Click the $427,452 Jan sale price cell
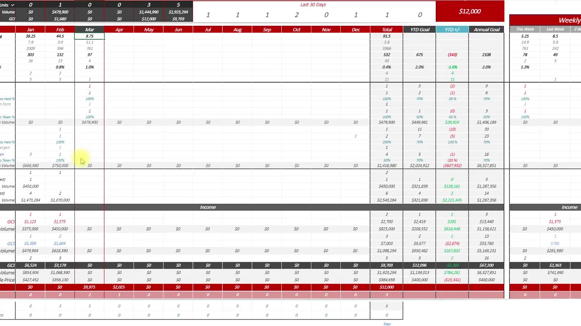Screen dimensions: 581x326 pyautogui.click(x=30, y=280)
